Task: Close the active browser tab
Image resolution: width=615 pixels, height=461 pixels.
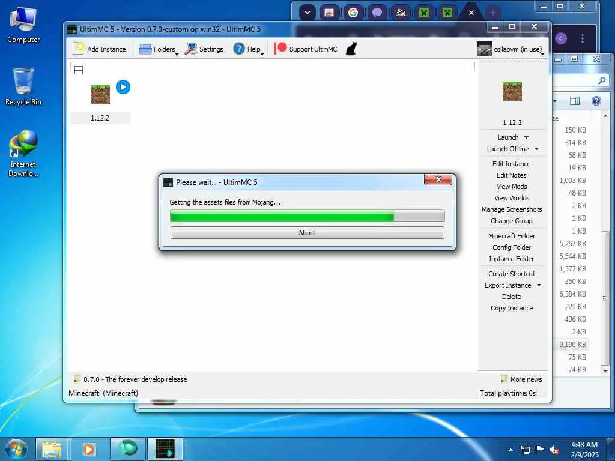Action: click(x=471, y=13)
